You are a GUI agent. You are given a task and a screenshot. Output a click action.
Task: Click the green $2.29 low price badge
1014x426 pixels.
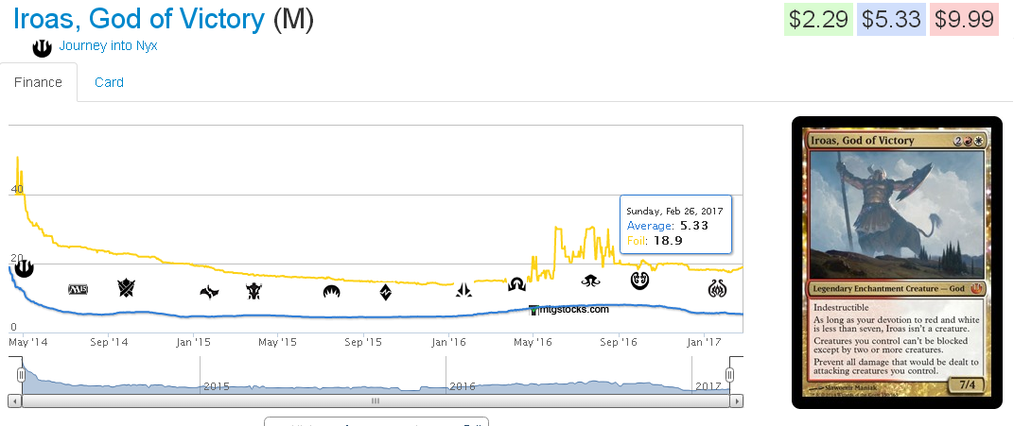pos(819,19)
